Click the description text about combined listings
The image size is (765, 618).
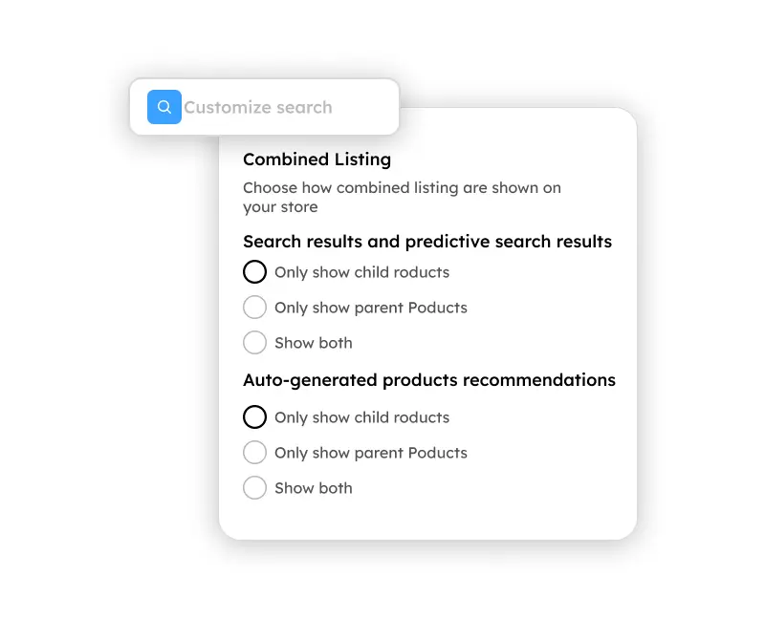point(402,197)
